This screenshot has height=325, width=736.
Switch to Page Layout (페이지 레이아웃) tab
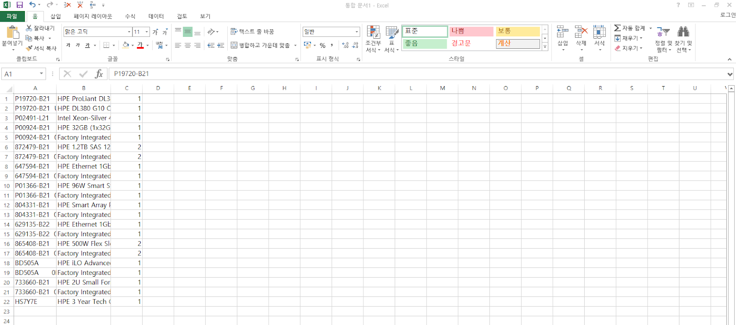93,16
